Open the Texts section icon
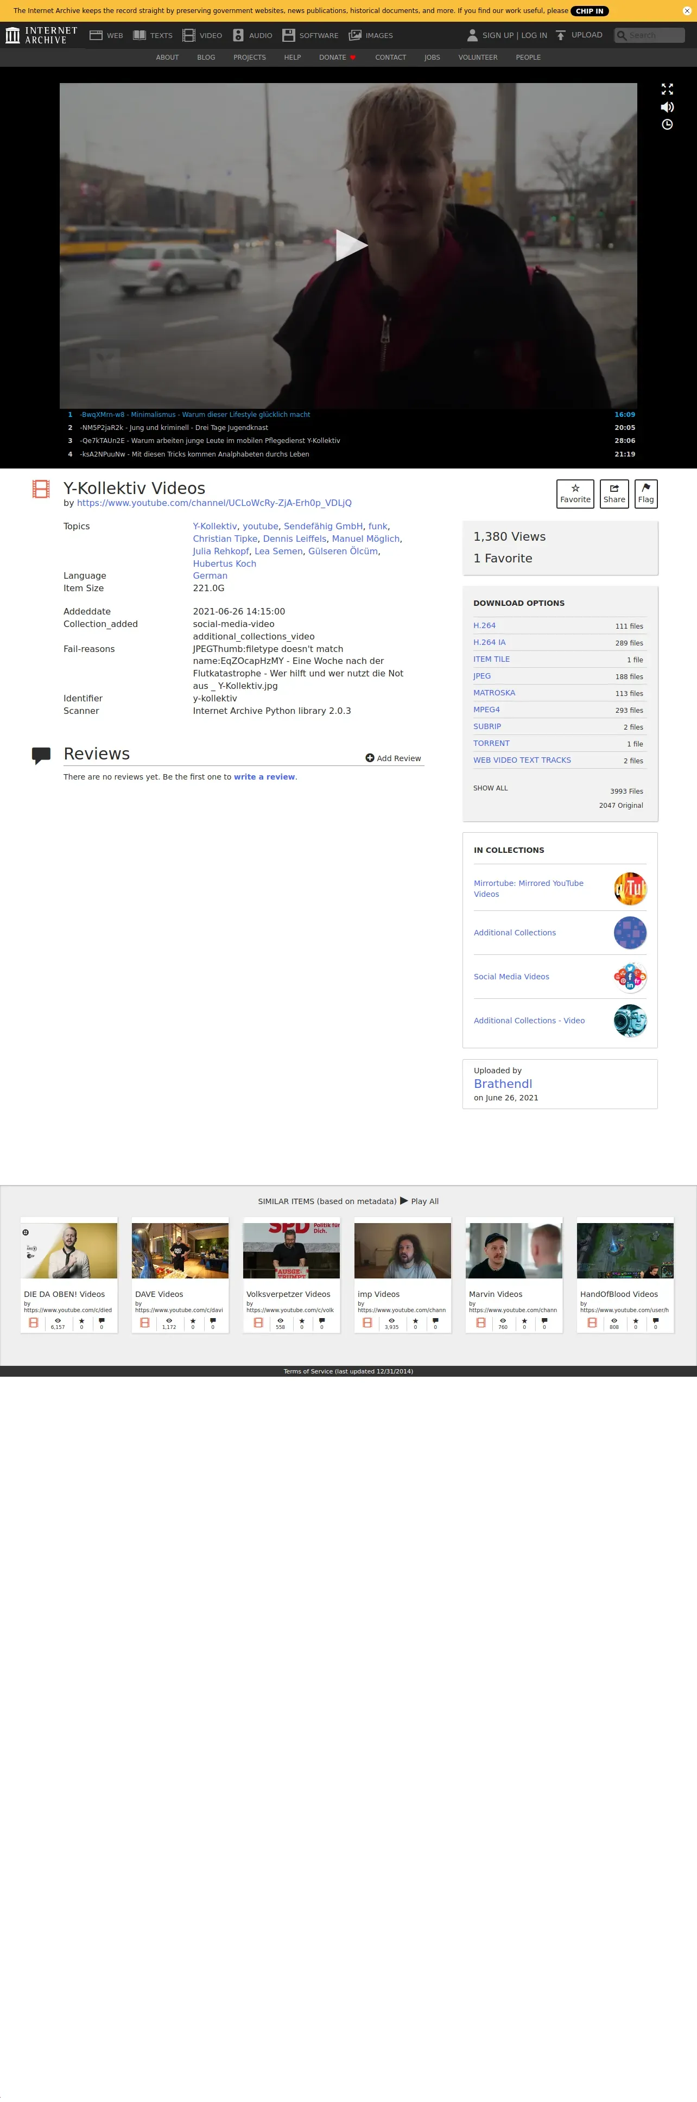Viewport: 697px width, 2102px height. [140, 35]
